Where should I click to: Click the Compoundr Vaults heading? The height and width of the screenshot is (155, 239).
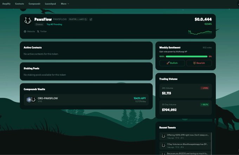(x=34, y=89)
